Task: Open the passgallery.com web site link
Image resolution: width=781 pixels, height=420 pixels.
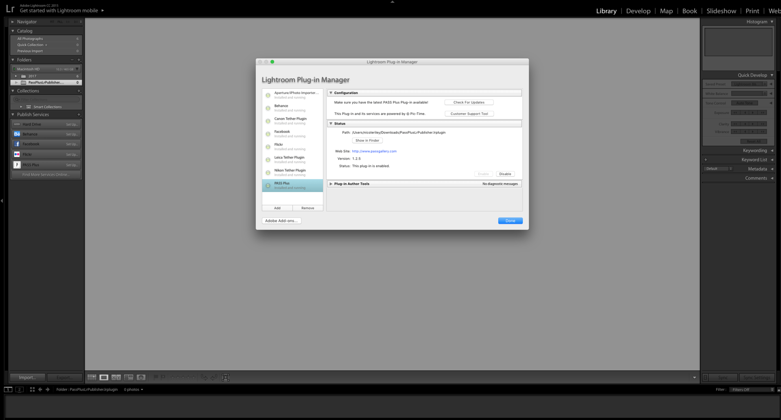Action: click(374, 151)
